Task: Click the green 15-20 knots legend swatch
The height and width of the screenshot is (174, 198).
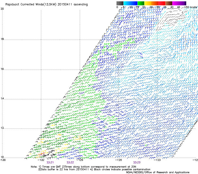Action: pyautogui.click(x=141, y=3)
